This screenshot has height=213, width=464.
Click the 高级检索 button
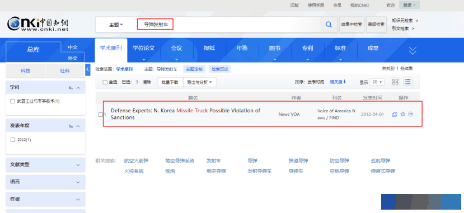[x=377, y=25]
